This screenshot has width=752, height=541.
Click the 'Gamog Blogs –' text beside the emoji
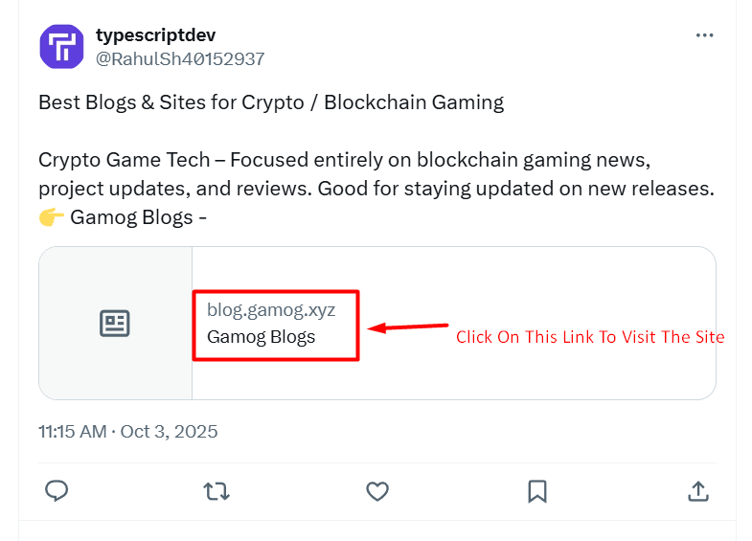pyautogui.click(x=139, y=218)
